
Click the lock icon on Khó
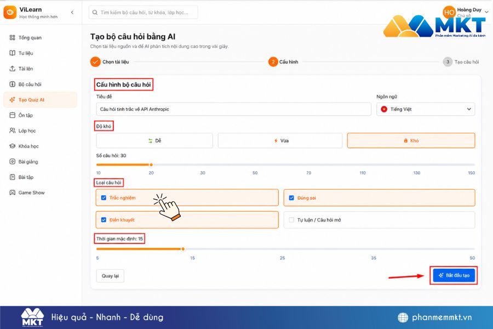pyautogui.click(x=405, y=141)
